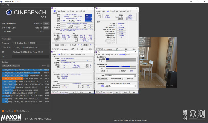The height and width of the screenshot is (123, 208).
Task: Click the Identical System legend swatch
Action: [15, 111]
